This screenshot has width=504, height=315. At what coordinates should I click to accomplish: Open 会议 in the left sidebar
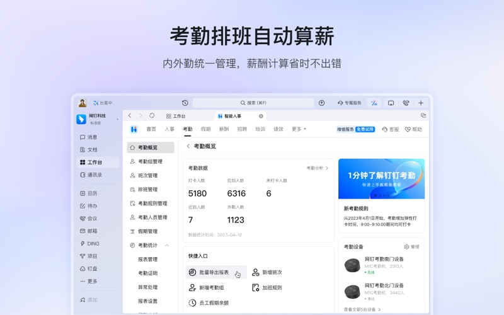(98, 218)
